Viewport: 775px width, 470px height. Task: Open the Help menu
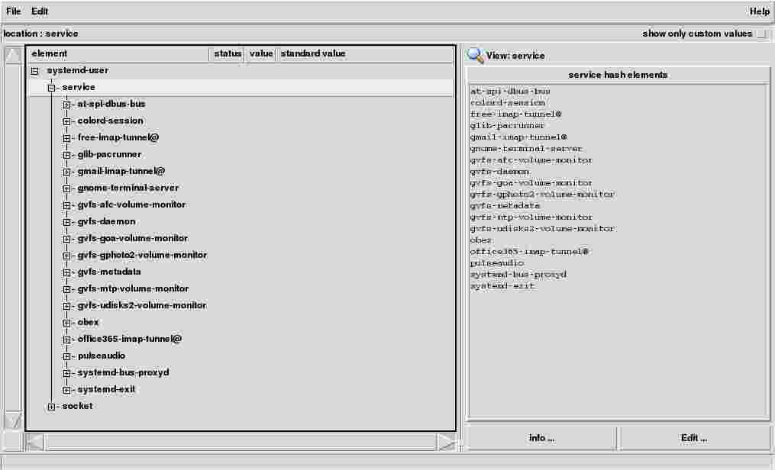click(759, 11)
